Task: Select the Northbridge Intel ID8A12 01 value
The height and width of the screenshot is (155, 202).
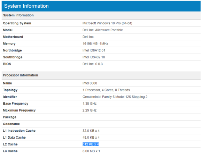Action: [x=94, y=50]
